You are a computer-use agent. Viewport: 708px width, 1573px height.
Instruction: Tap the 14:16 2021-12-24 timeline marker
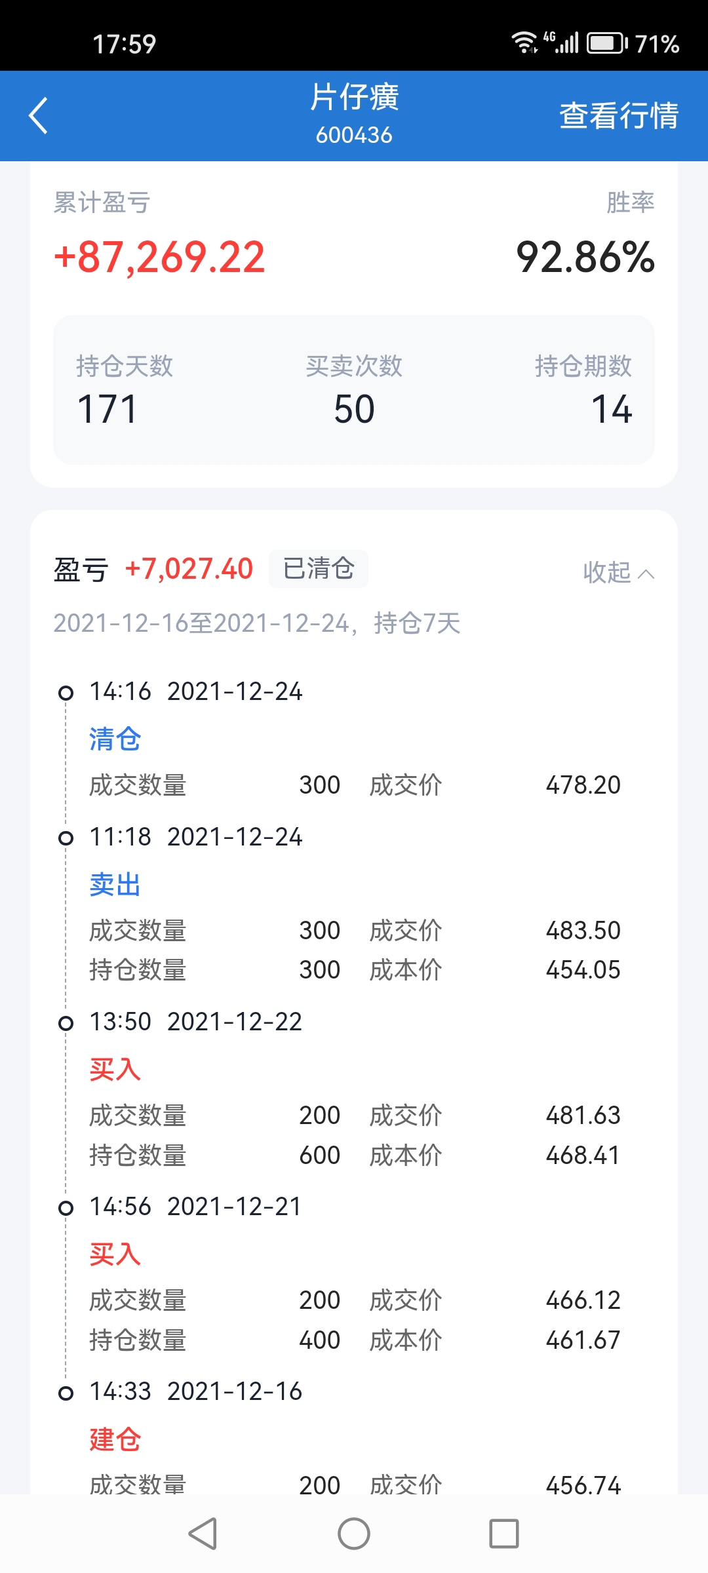click(66, 693)
